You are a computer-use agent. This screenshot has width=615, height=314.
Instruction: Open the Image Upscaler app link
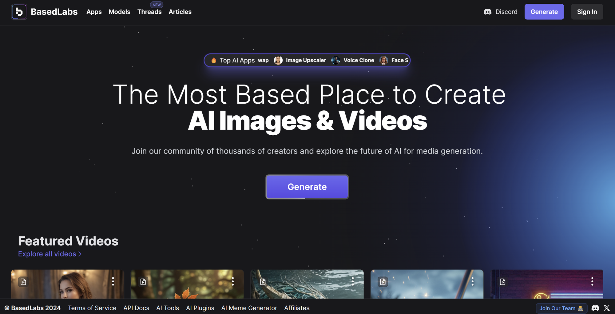click(306, 60)
